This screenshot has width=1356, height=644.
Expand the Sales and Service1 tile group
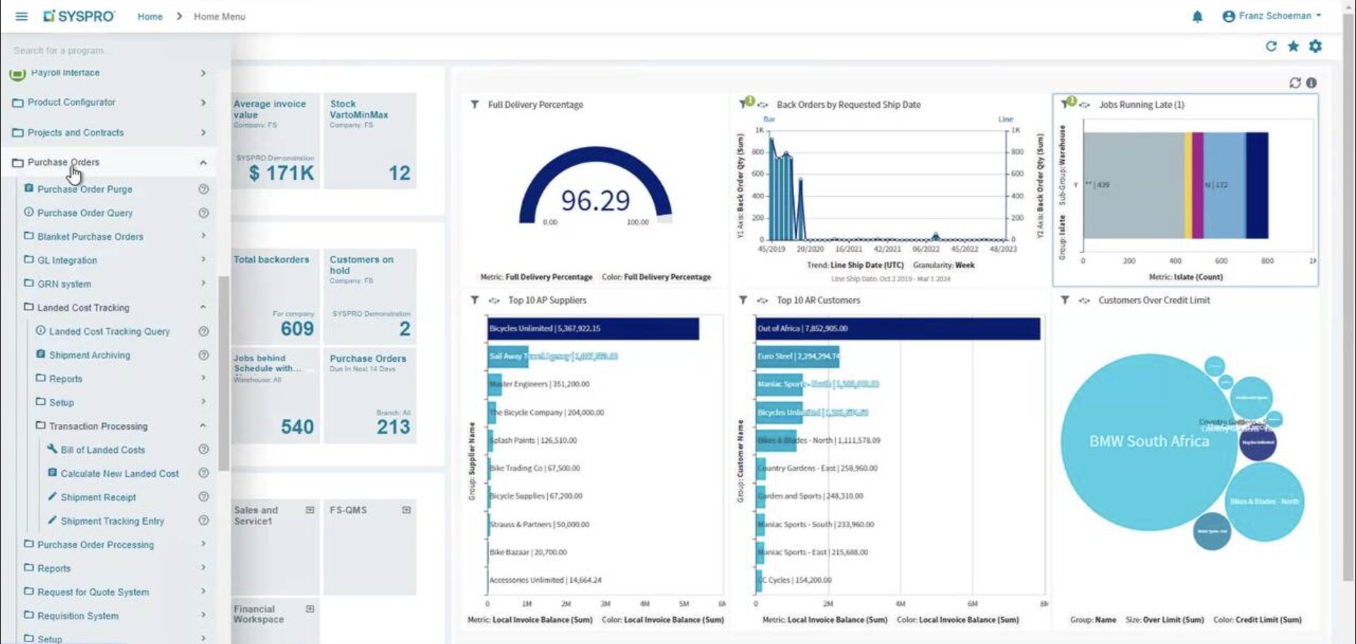(310, 510)
